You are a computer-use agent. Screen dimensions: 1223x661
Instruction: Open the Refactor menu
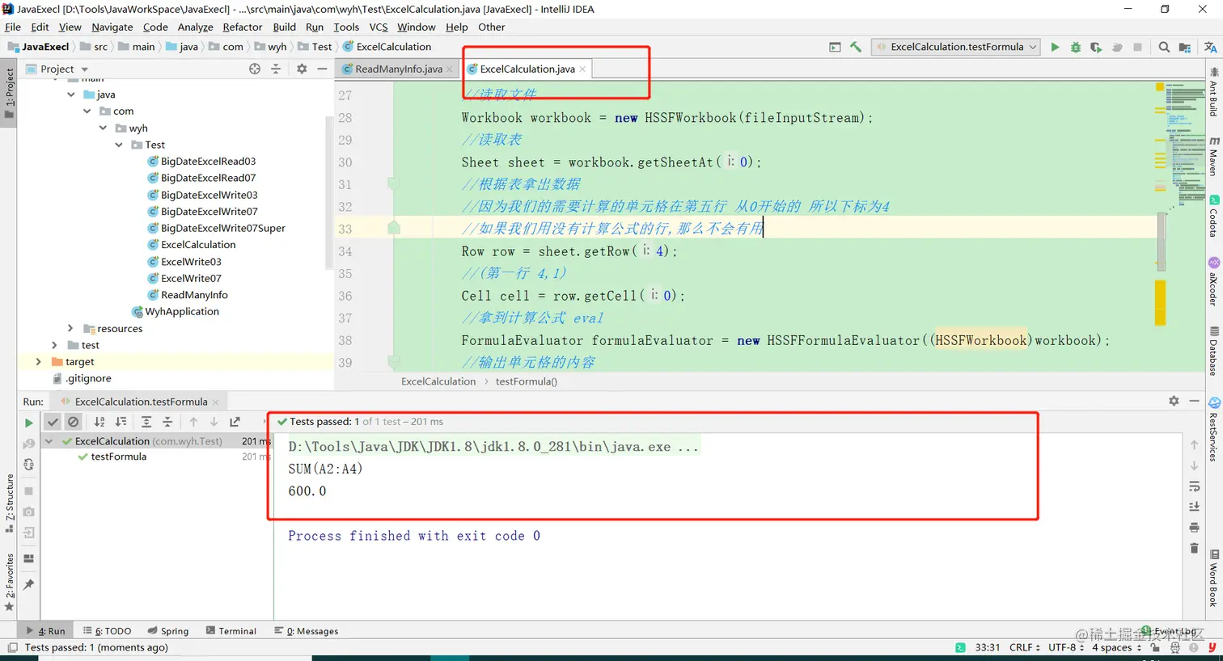[x=243, y=27]
